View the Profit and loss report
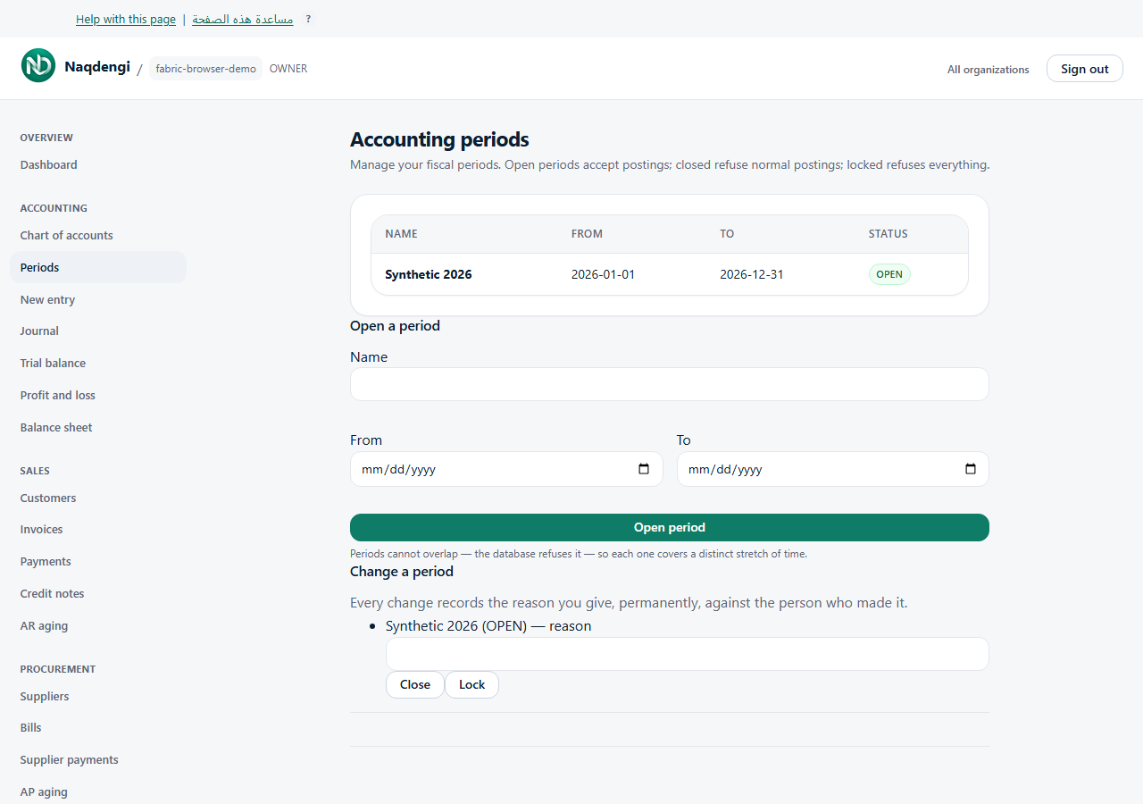This screenshot has width=1143, height=804. coord(58,395)
